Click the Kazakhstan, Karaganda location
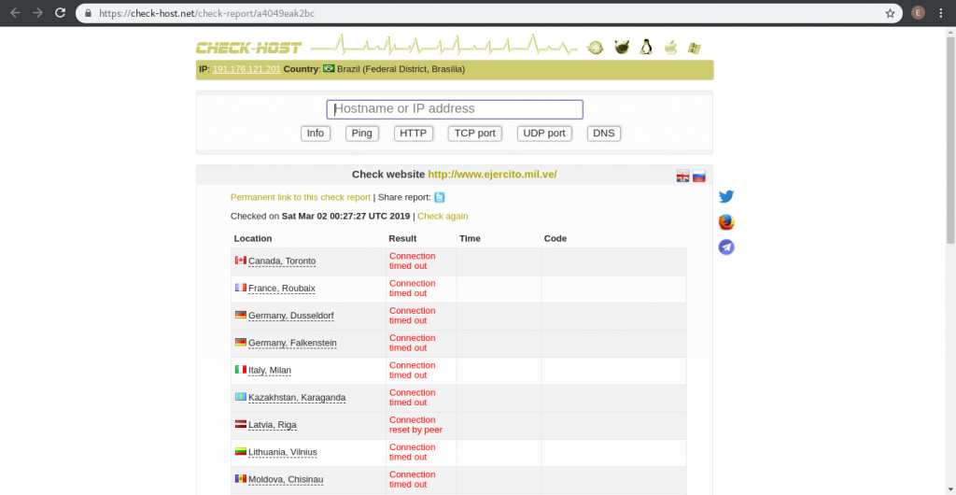 click(297, 398)
